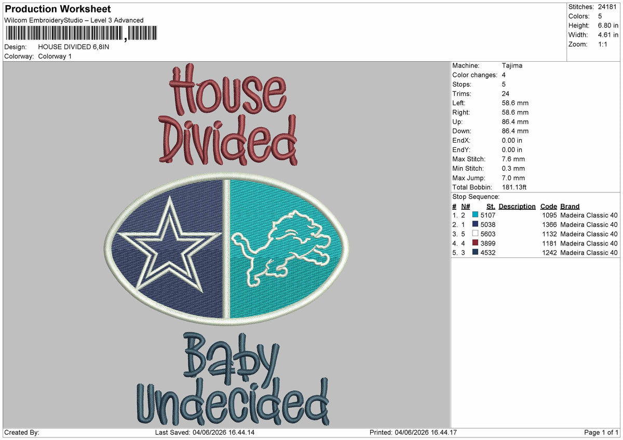Click the Max Jump value 7.0 mm
Image resolution: width=623 pixels, height=440 pixels.
(x=513, y=178)
